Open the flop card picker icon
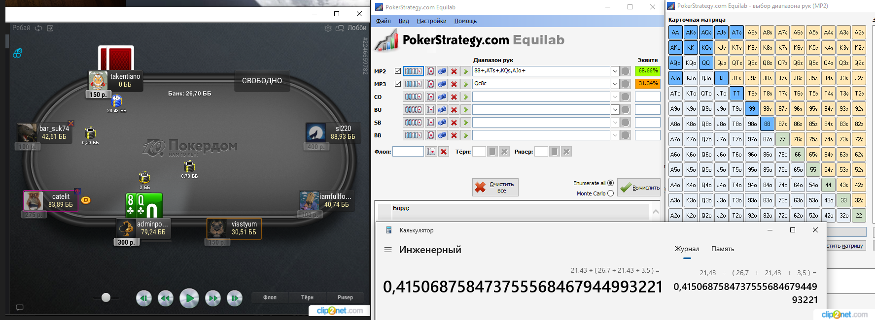 (x=431, y=152)
